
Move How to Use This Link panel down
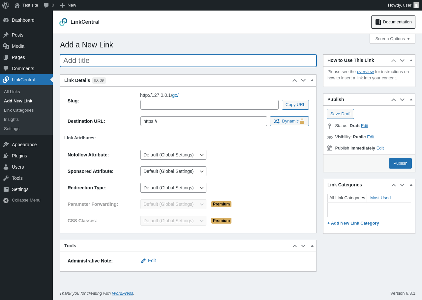coord(402,60)
